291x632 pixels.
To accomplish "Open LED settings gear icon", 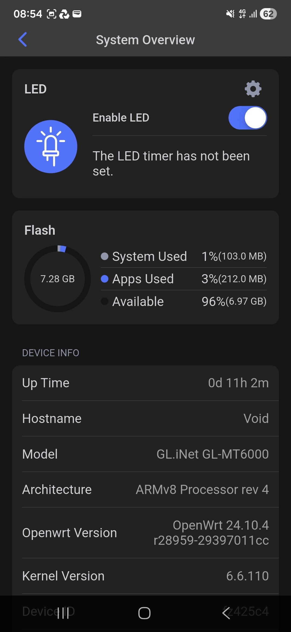I will pos(253,89).
